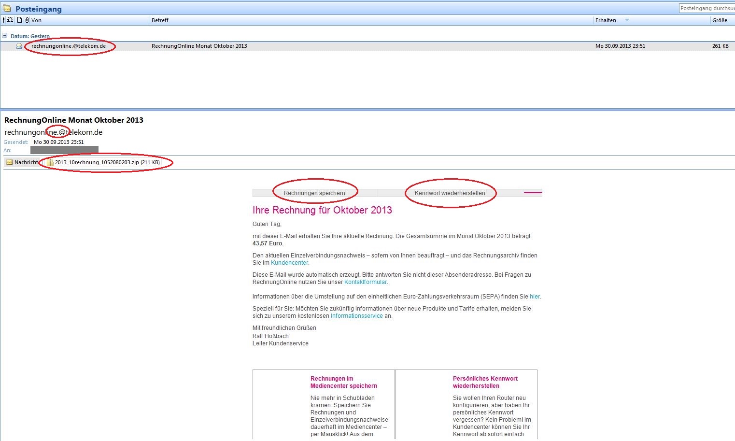Open the Informationsservice link
This screenshot has height=441, width=735.
357,316
